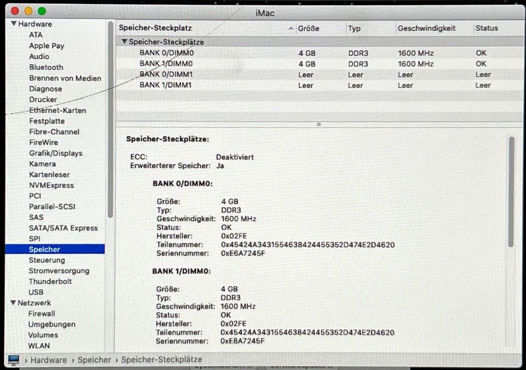
Task: Open Firewall under Netzwerk
Action: click(42, 314)
